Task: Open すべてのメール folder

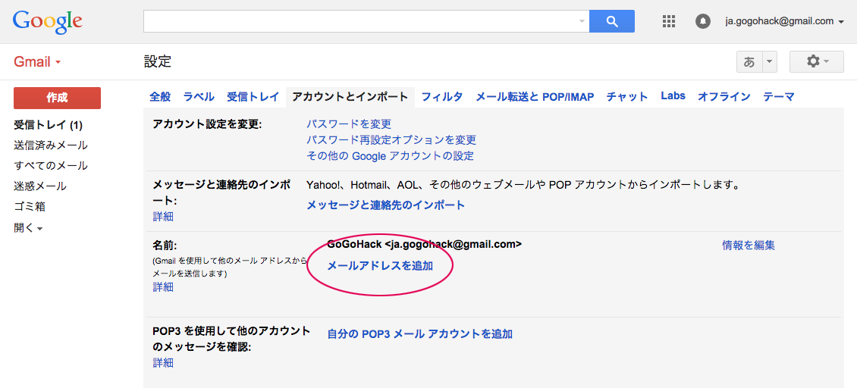Action: click(x=51, y=166)
